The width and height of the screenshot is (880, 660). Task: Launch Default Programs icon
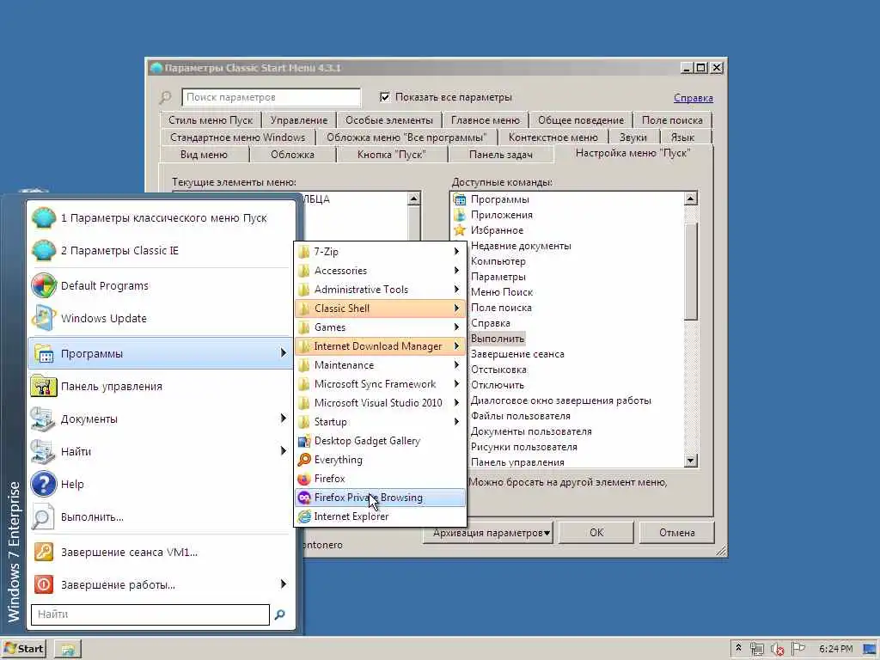[44, 285]
